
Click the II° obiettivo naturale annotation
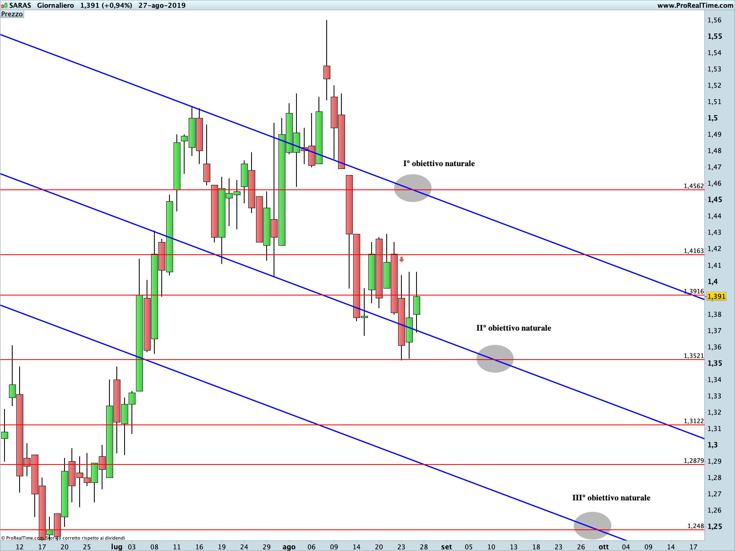click(x=514, y=328)
